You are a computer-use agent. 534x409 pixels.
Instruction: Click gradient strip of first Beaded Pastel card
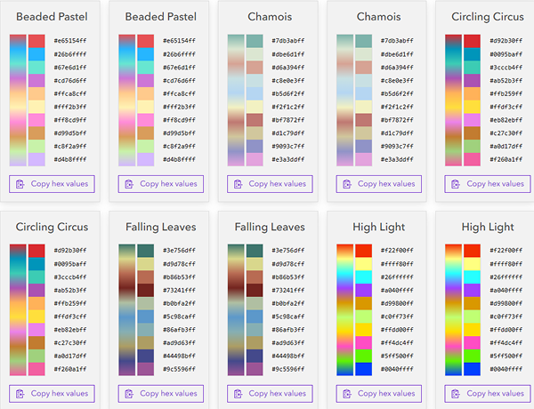point(18,100)
